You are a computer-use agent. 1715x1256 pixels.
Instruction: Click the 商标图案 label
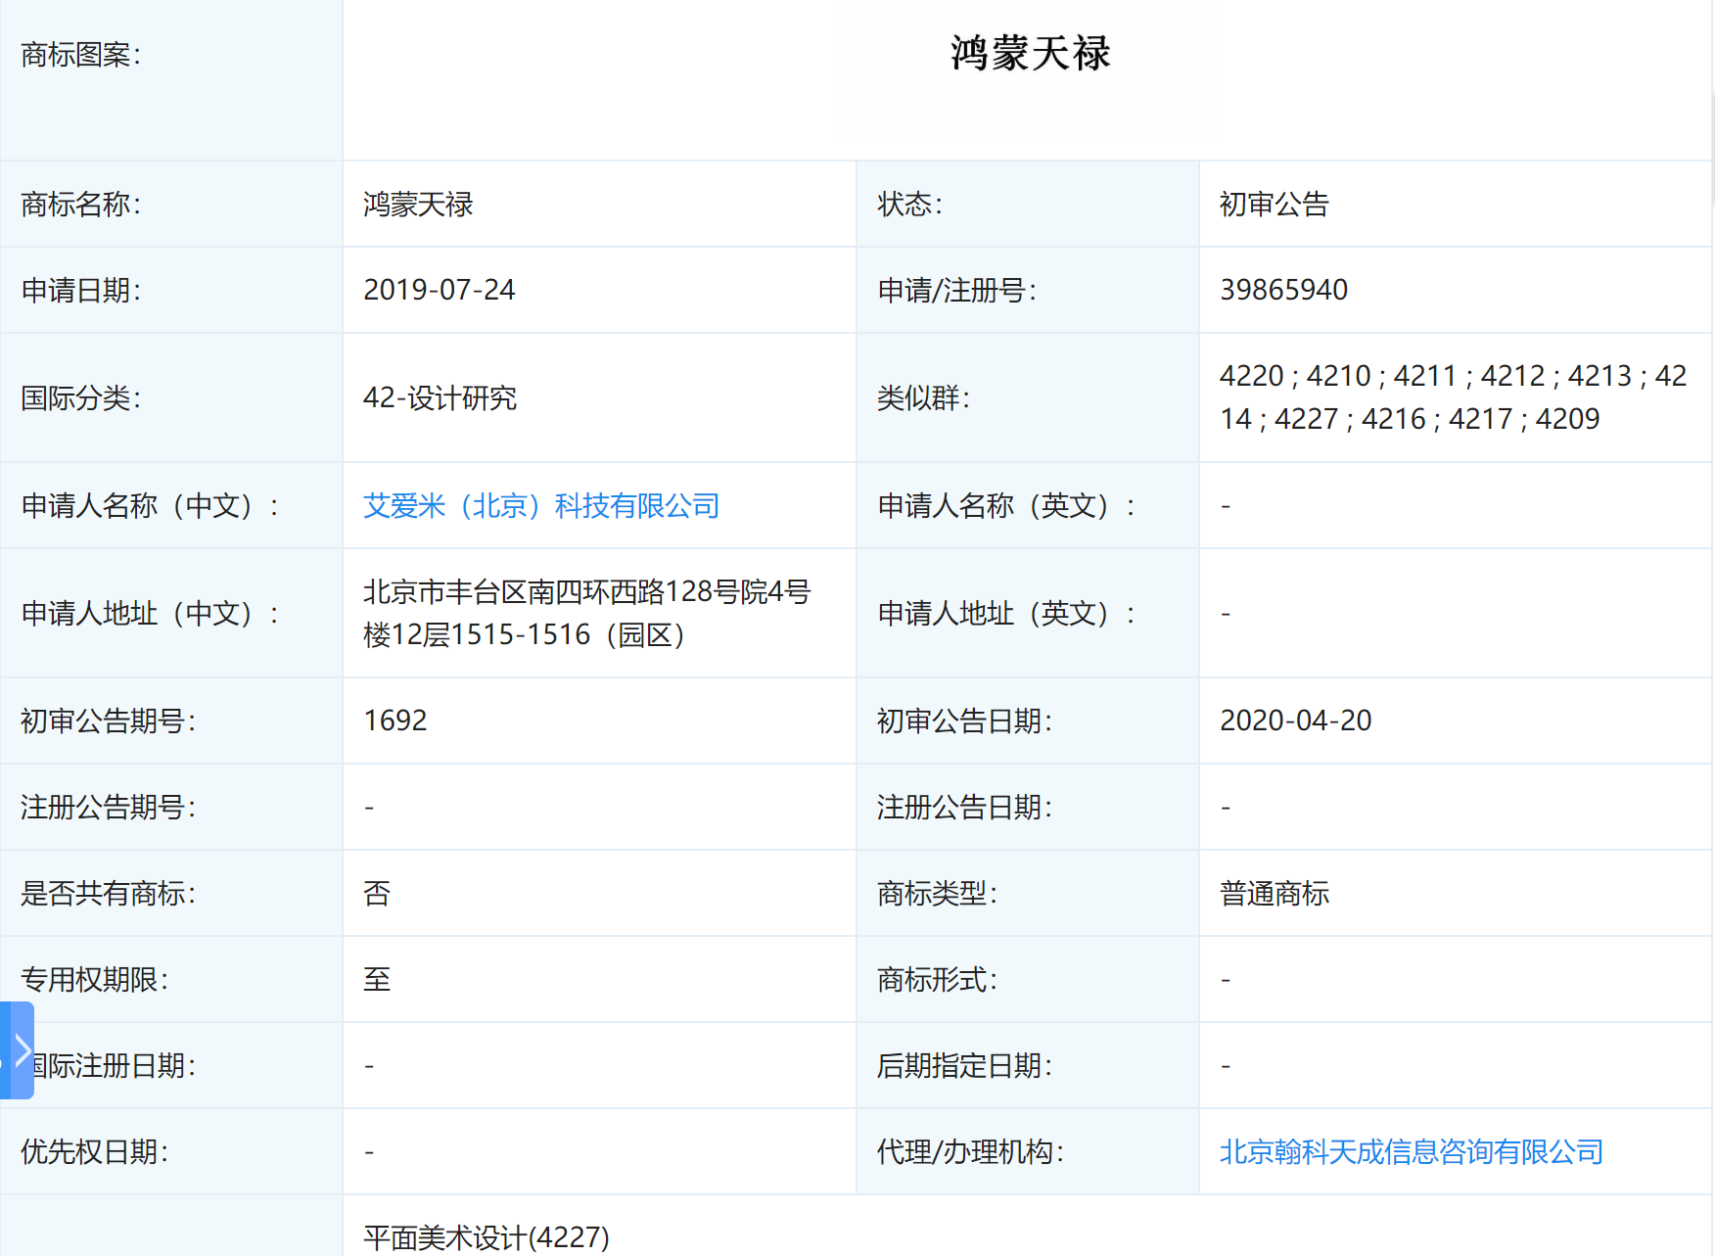pos(81,55)
